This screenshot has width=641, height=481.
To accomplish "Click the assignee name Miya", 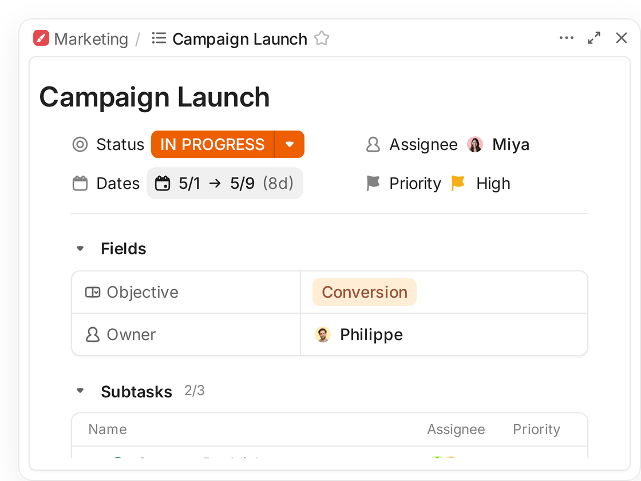I will click(511, 144).
